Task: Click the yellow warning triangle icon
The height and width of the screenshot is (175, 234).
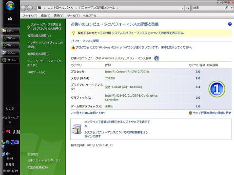Action: (x=73, y=48)
